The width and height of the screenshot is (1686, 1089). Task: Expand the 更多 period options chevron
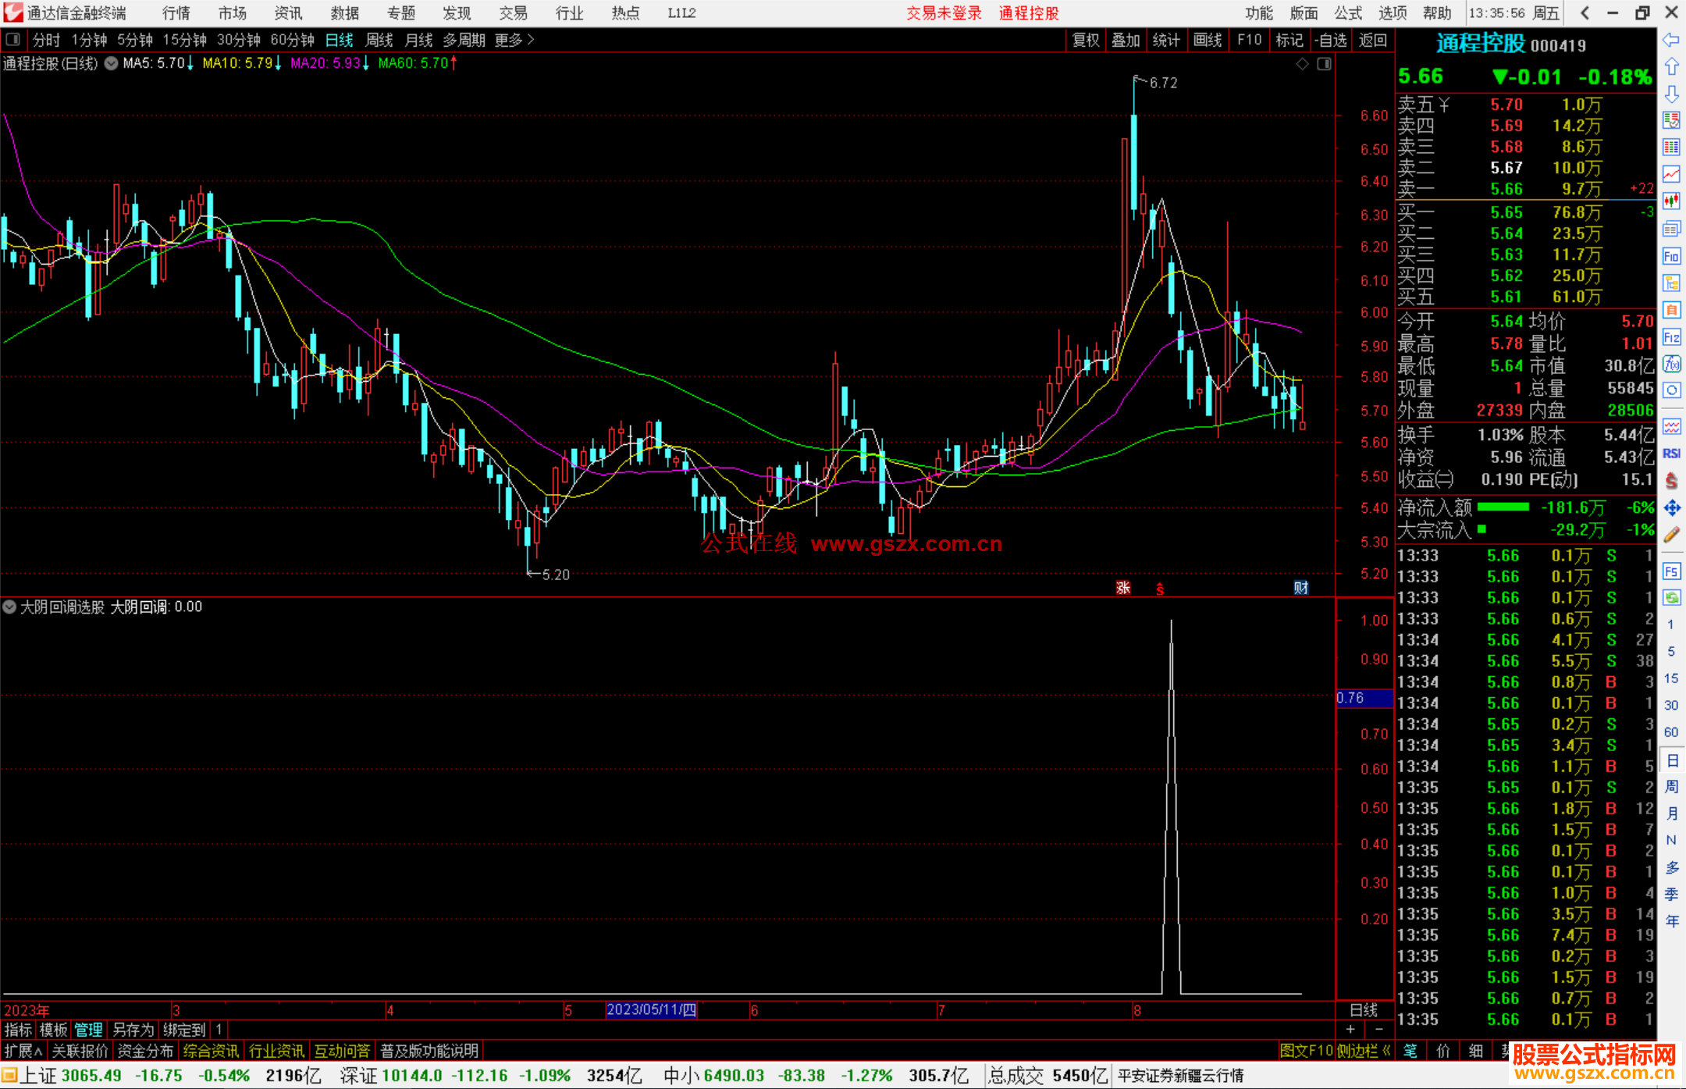pos(531,40)
